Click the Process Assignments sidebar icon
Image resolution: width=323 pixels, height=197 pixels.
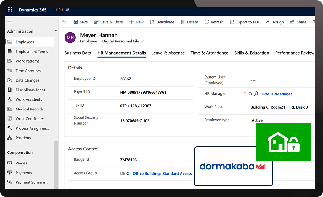pyautogui.click(x=10, y=128)
